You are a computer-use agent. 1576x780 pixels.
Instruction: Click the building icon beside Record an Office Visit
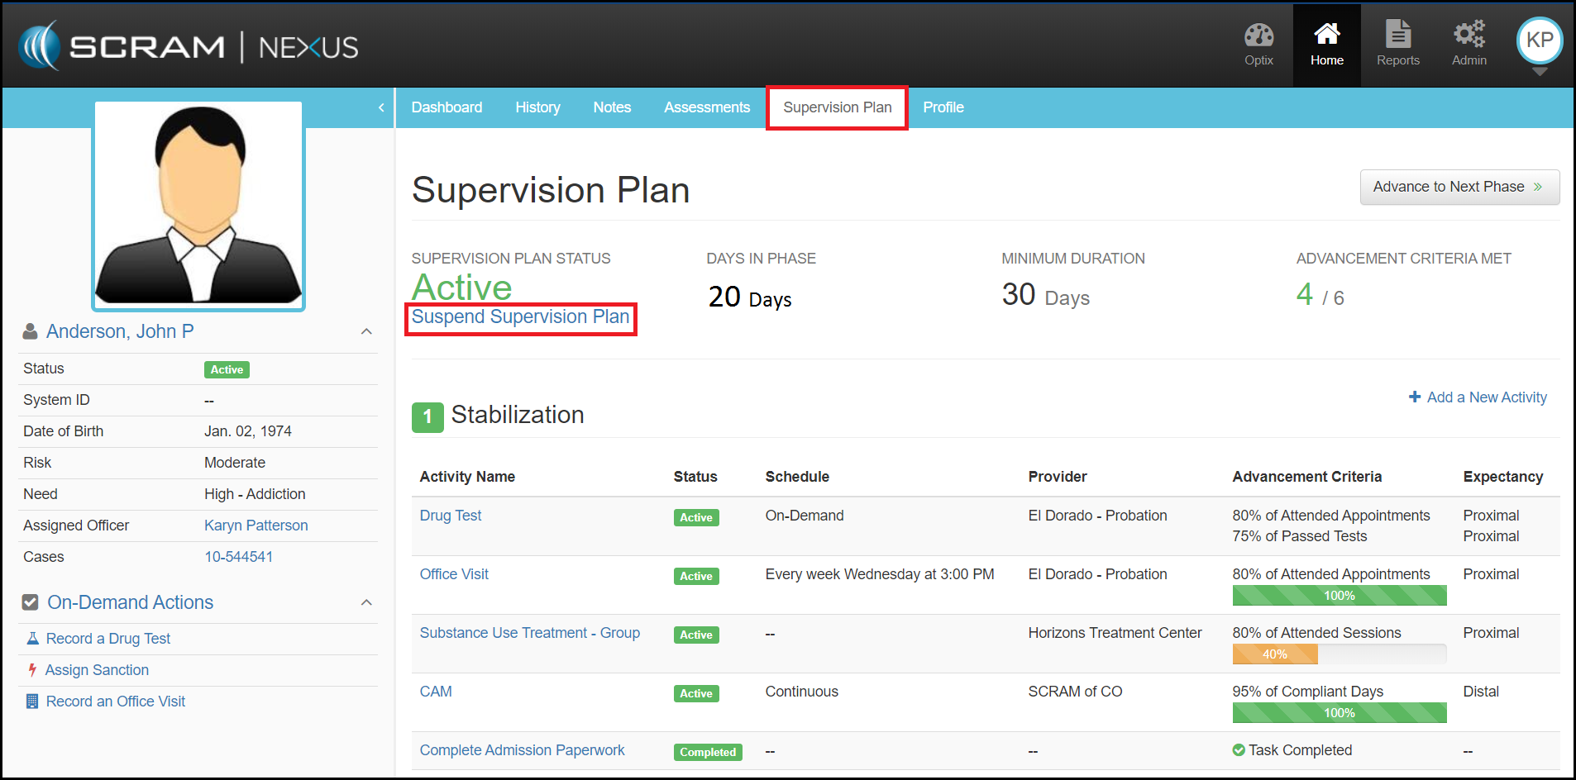pos(32,702)
